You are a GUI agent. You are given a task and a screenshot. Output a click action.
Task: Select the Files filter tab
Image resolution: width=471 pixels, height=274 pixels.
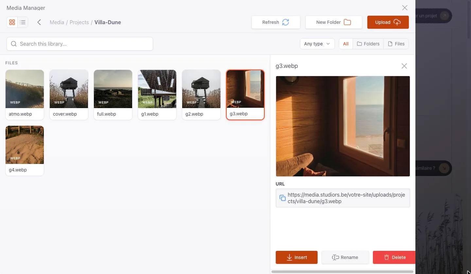[396, 44]
